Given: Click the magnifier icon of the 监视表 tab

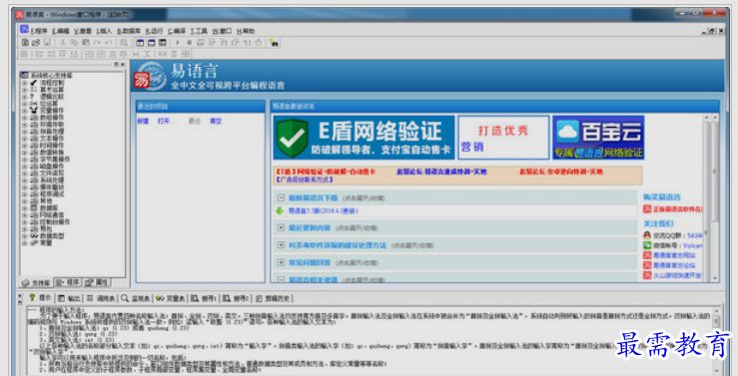Looking at the screenshot, I should coord(124,298).
